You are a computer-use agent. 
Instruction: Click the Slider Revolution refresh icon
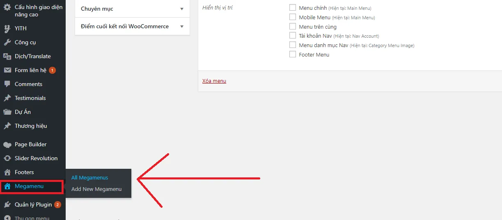click(x=7, y=158)
